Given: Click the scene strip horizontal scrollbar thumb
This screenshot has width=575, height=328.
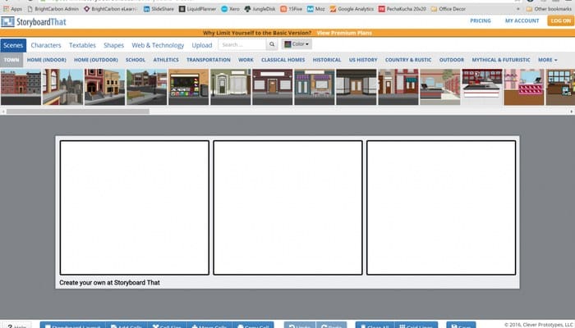Looking at the screenshot, I should (78, 112).
